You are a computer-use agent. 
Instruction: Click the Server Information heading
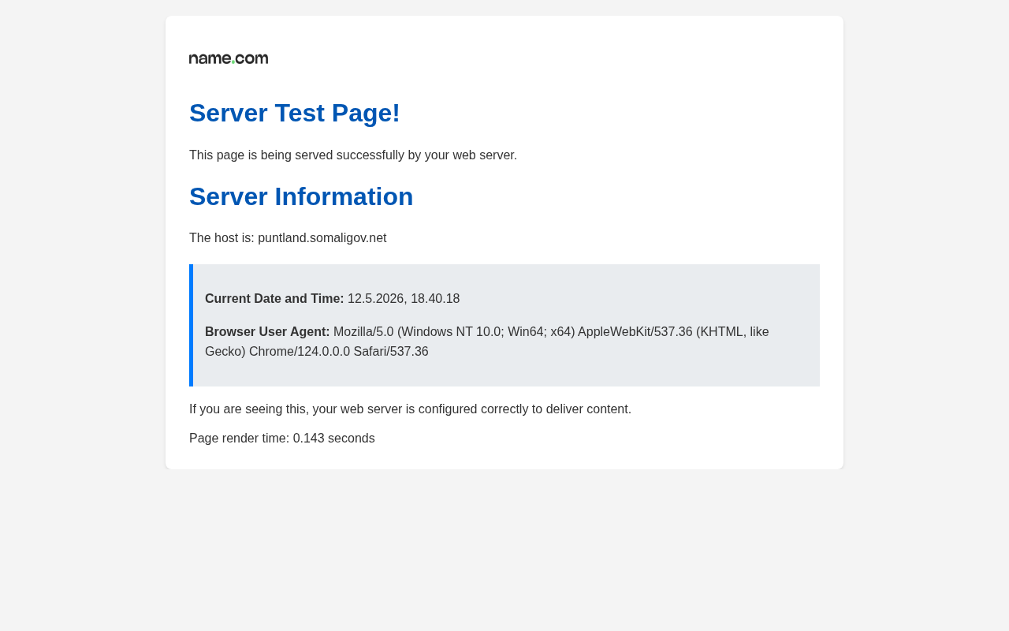[301, 196]
